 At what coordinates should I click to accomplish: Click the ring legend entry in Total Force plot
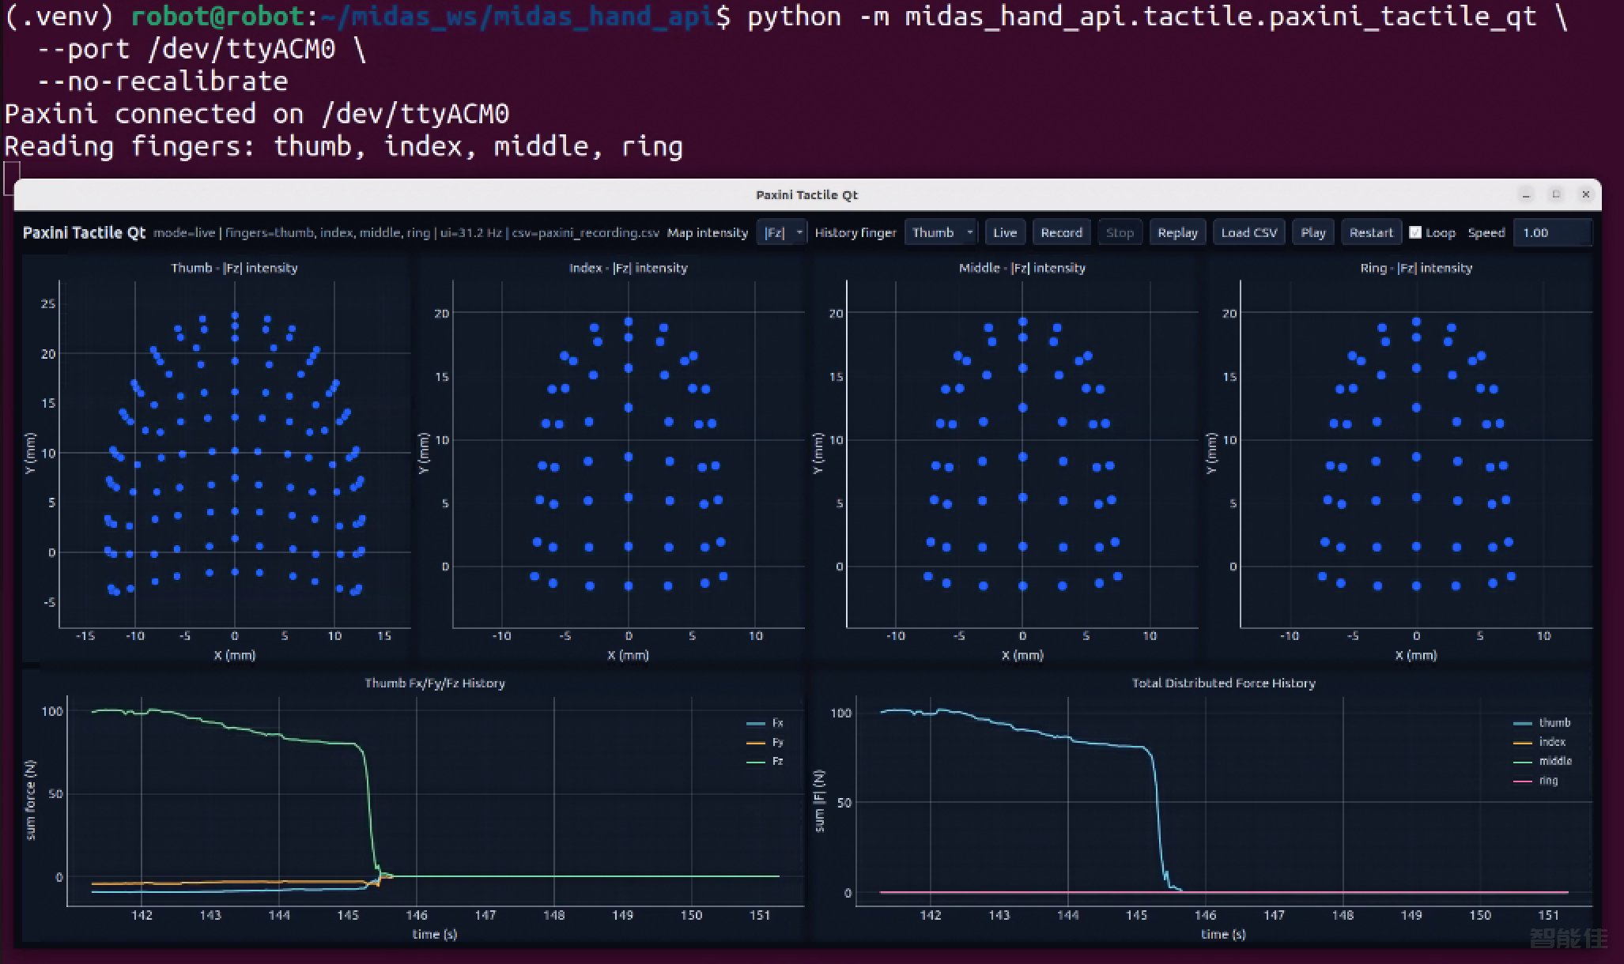coord(1535,781)
